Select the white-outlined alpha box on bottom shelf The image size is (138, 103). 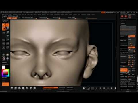click(88, 88)
